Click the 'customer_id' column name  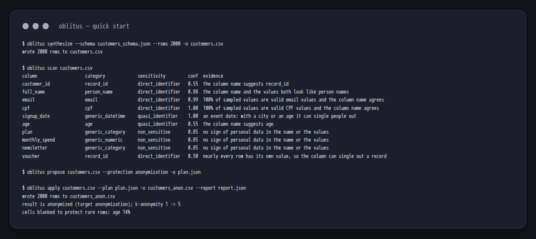pos(36,84)
